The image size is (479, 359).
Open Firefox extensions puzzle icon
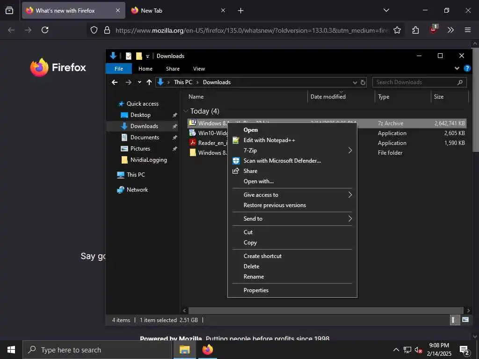point(415,30)
